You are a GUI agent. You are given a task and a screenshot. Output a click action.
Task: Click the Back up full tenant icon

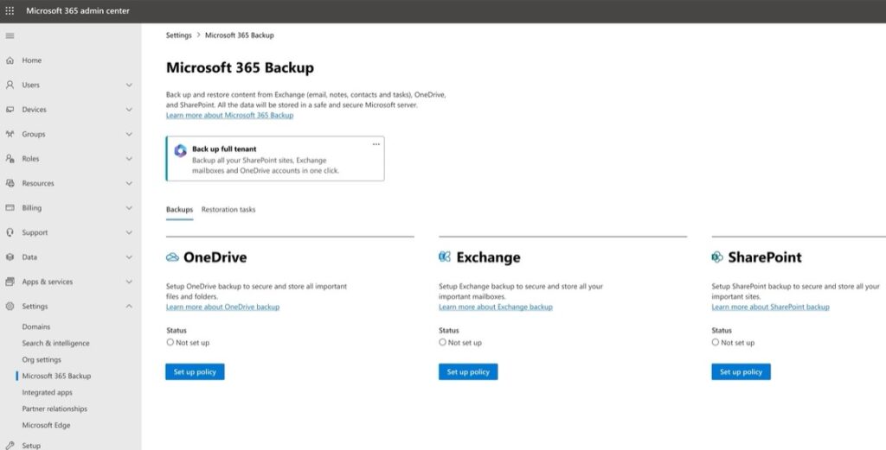pos(180,150)
